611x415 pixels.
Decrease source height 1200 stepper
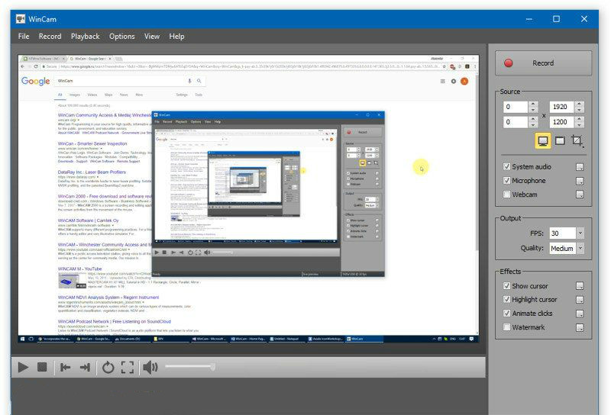point(579,125)
